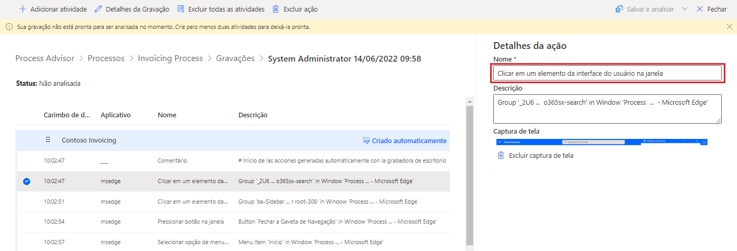The width and height of the screenshot is (737, 251).
Task: Click the Excluir captura de tela trash icon
Action: tap(501, 155)
